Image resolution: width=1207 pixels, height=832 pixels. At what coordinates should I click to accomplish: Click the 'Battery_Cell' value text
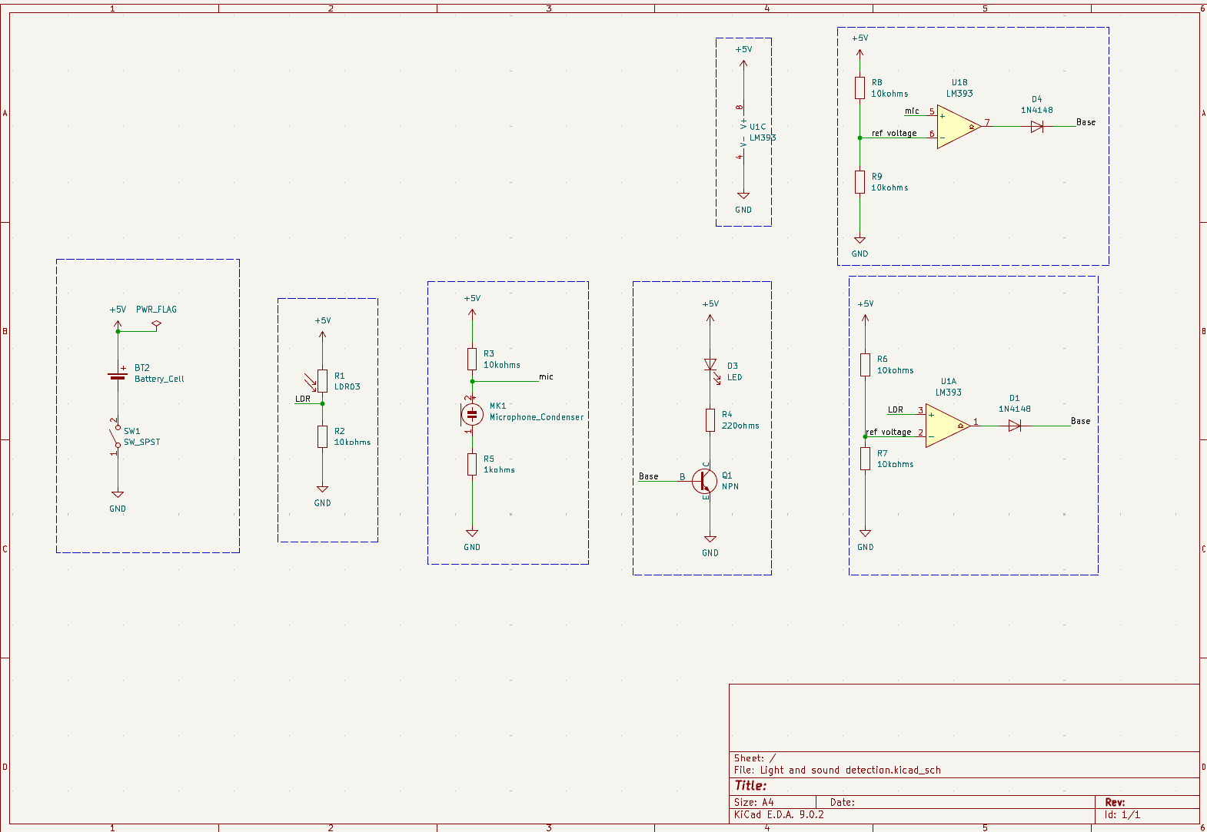click(x=159, y=379)
